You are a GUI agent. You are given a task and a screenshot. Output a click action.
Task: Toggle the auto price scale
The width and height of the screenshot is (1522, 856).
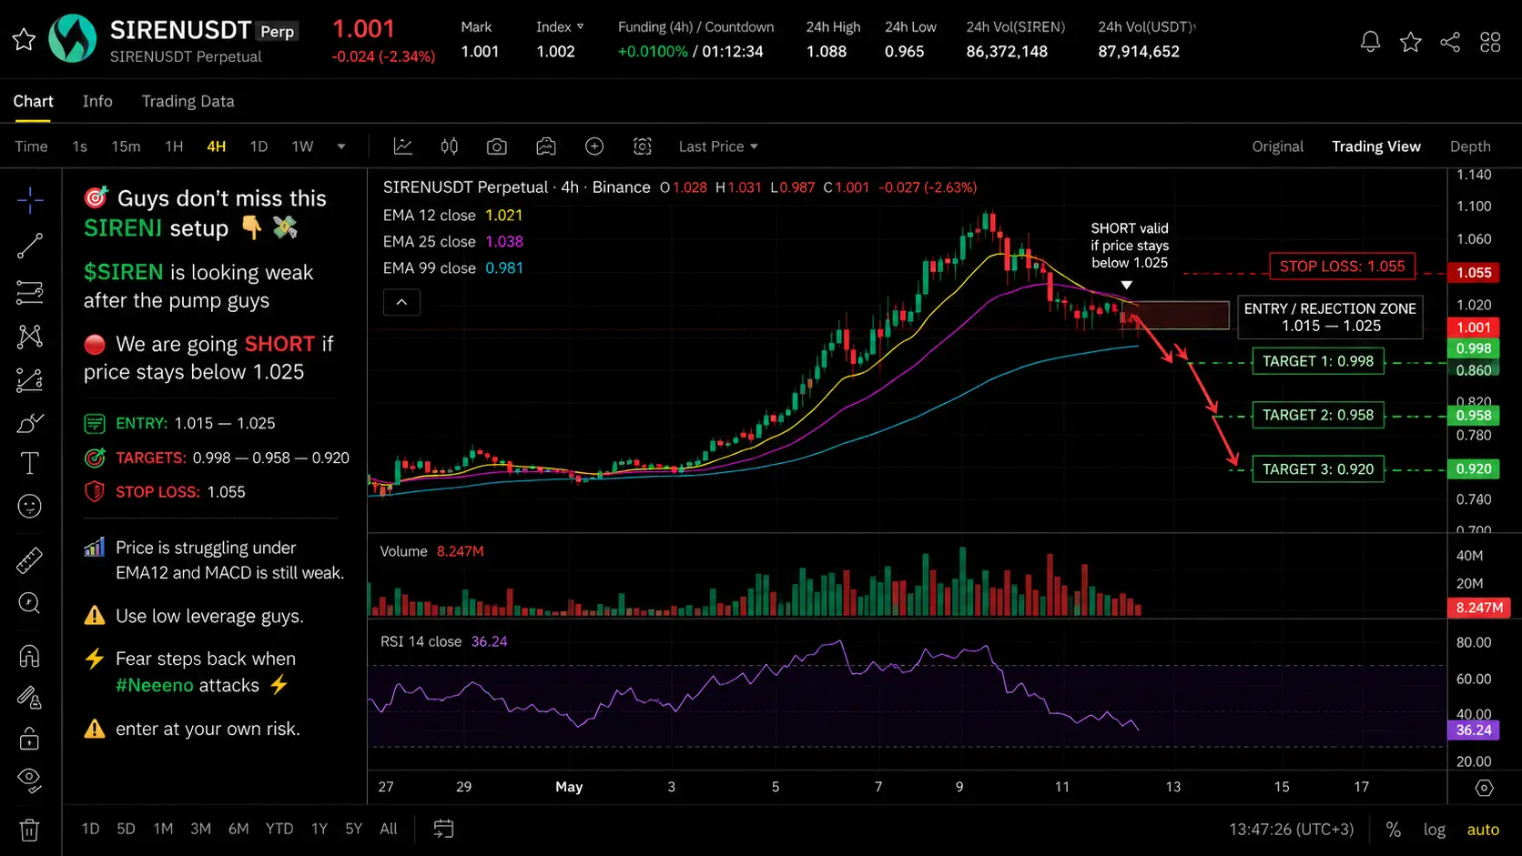click(x=1483, y=829)
